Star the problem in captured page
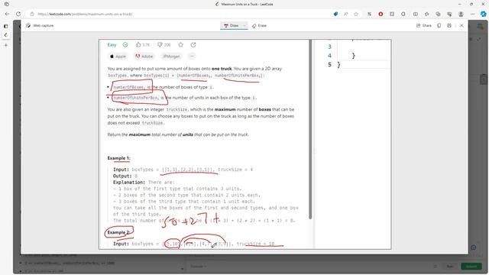 coord(180,45)
